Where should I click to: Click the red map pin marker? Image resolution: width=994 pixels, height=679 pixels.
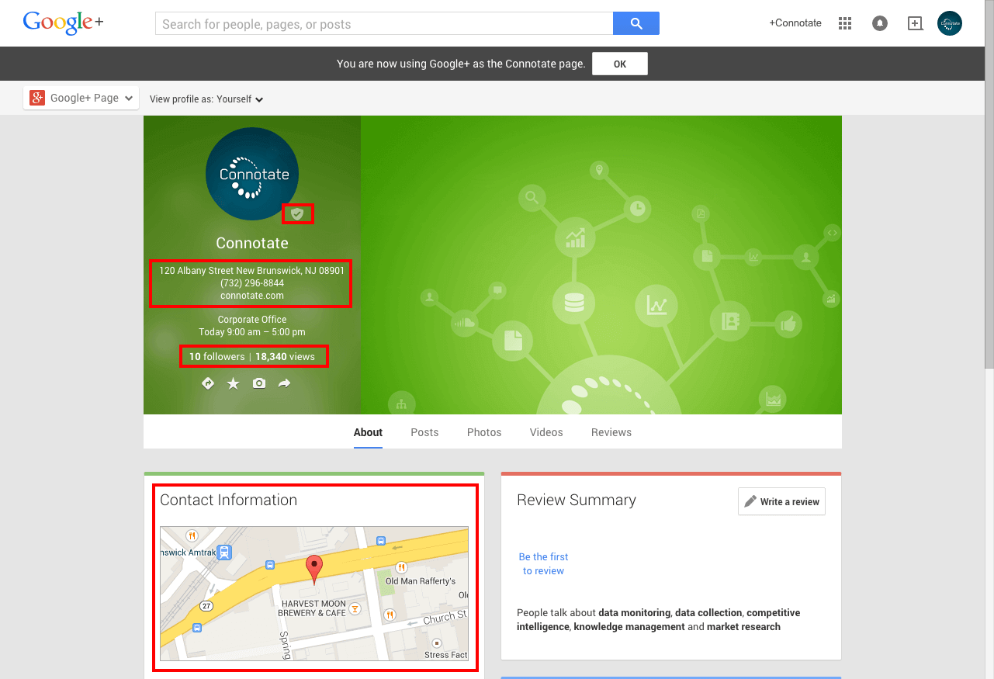pos(313,569)
